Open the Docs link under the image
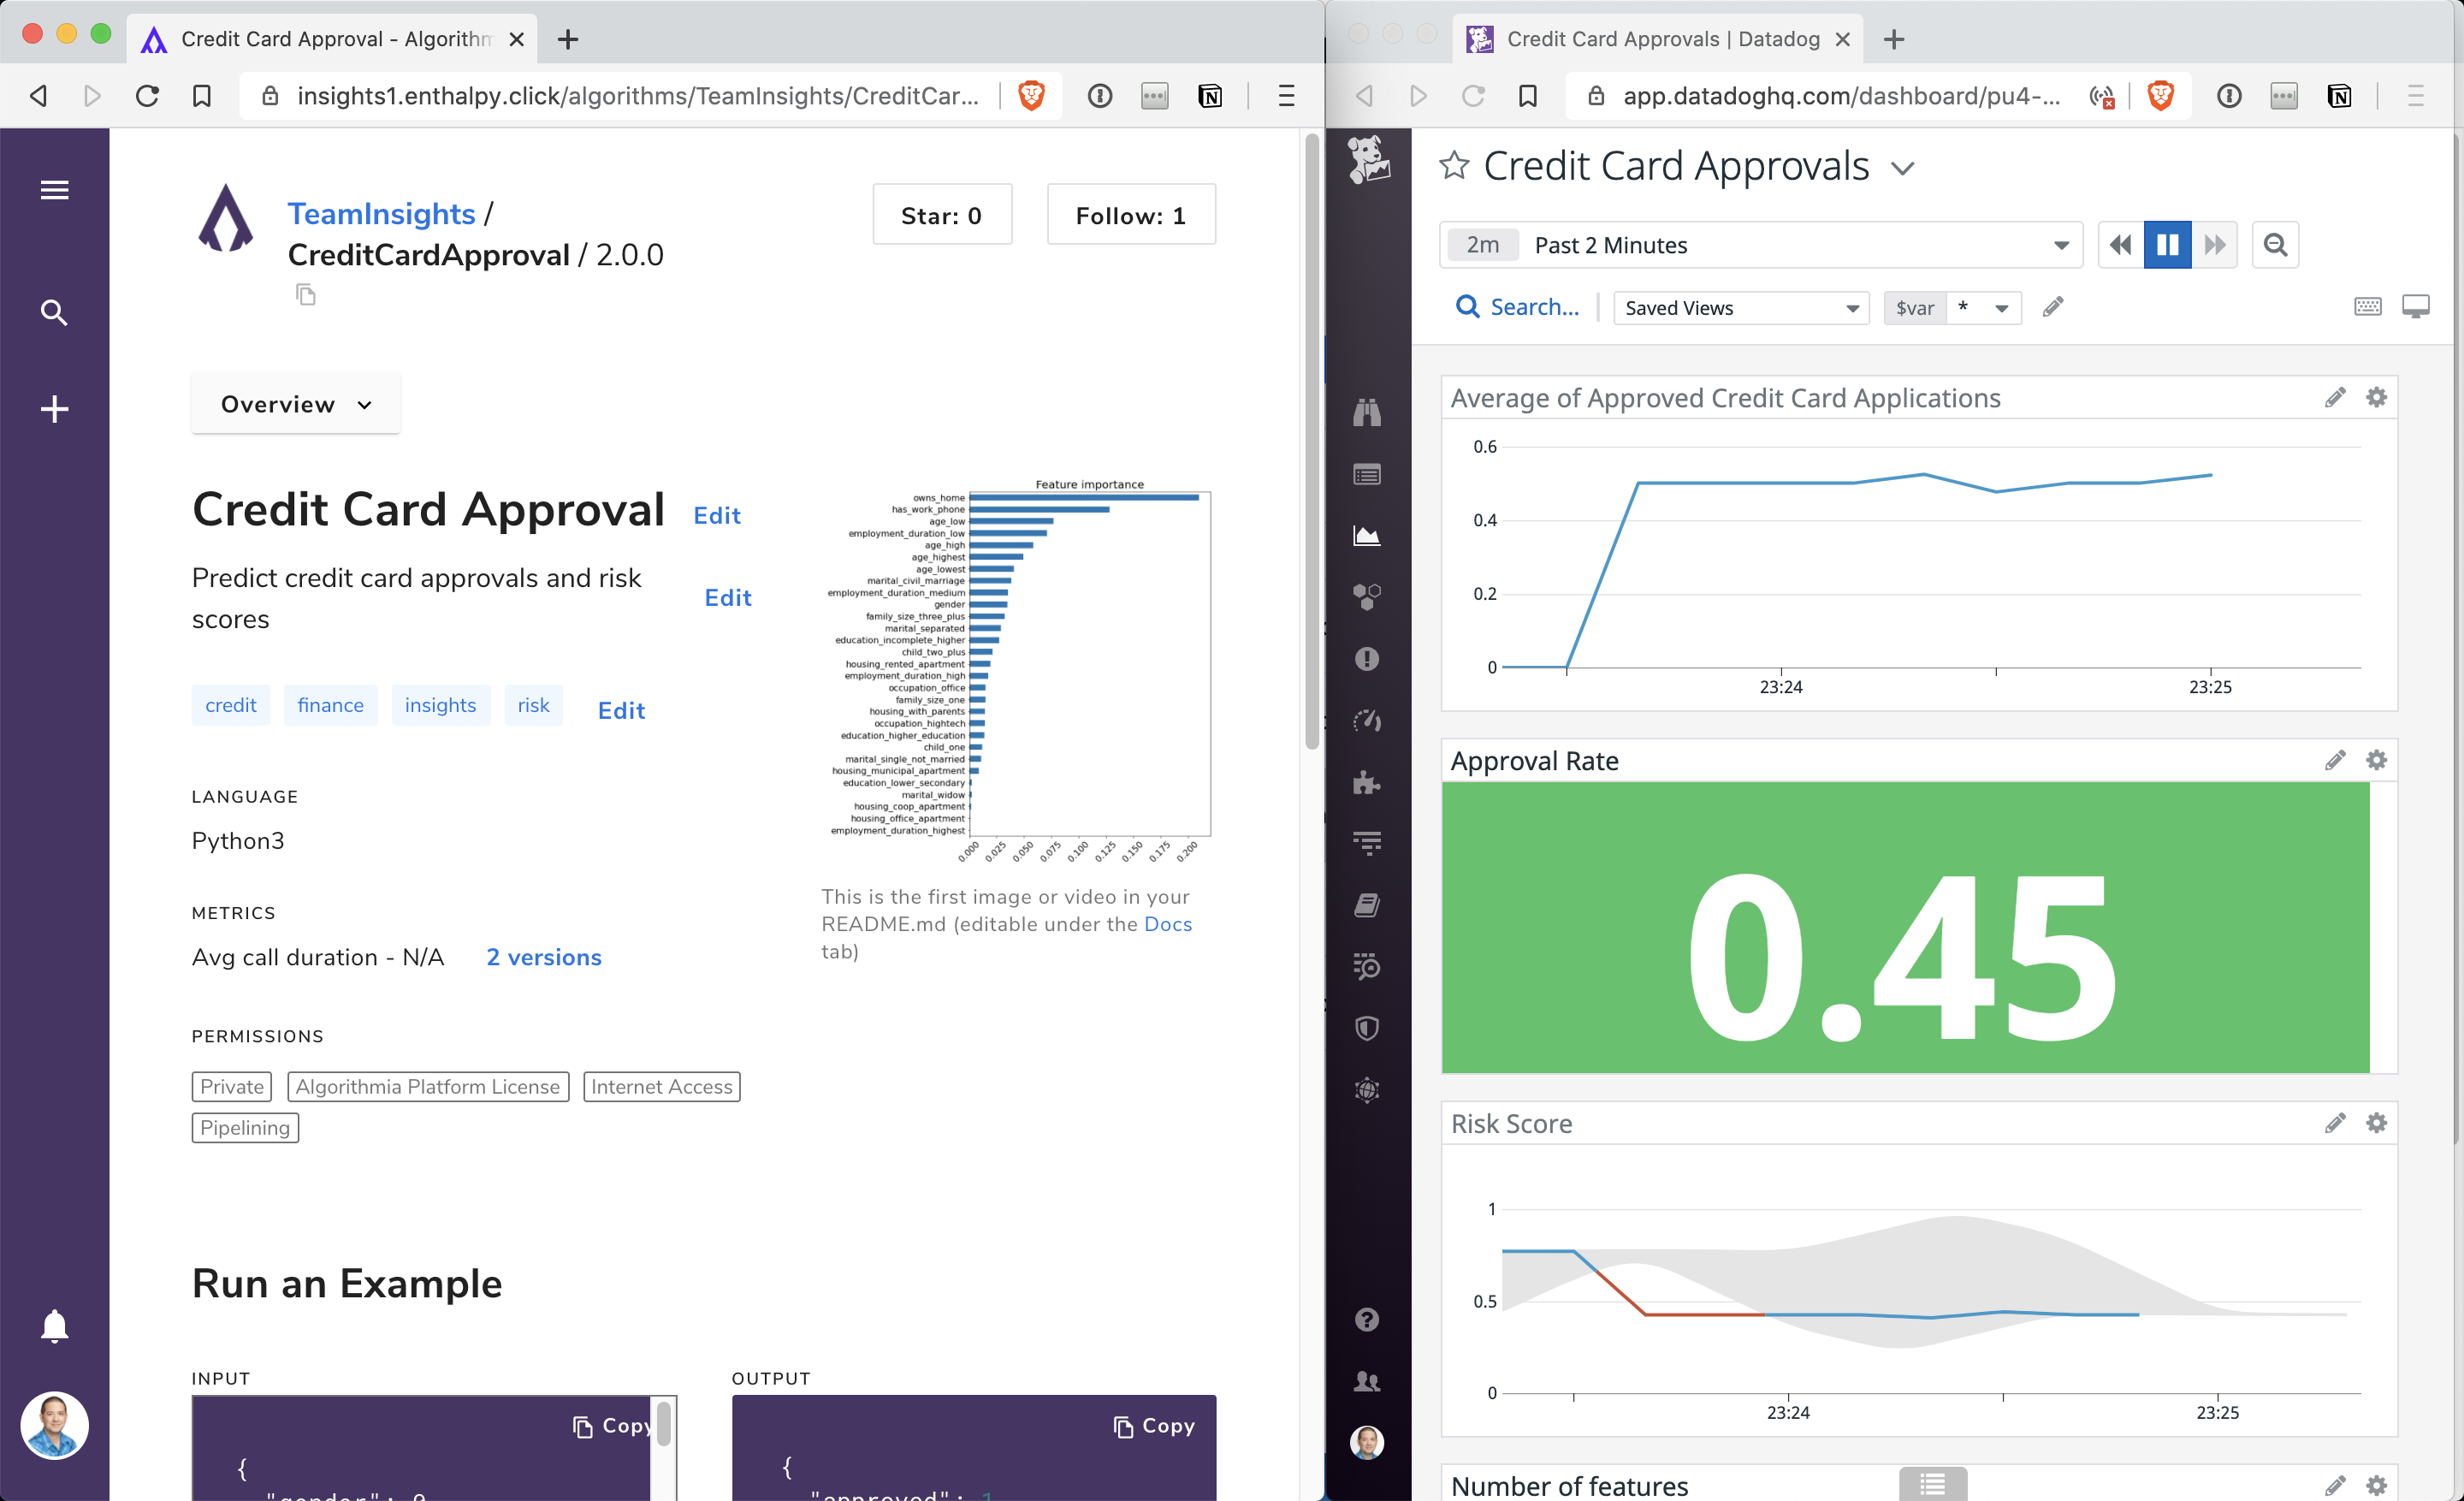The width and height of the screenshot is (2464, 1501). pos(1168,924)
